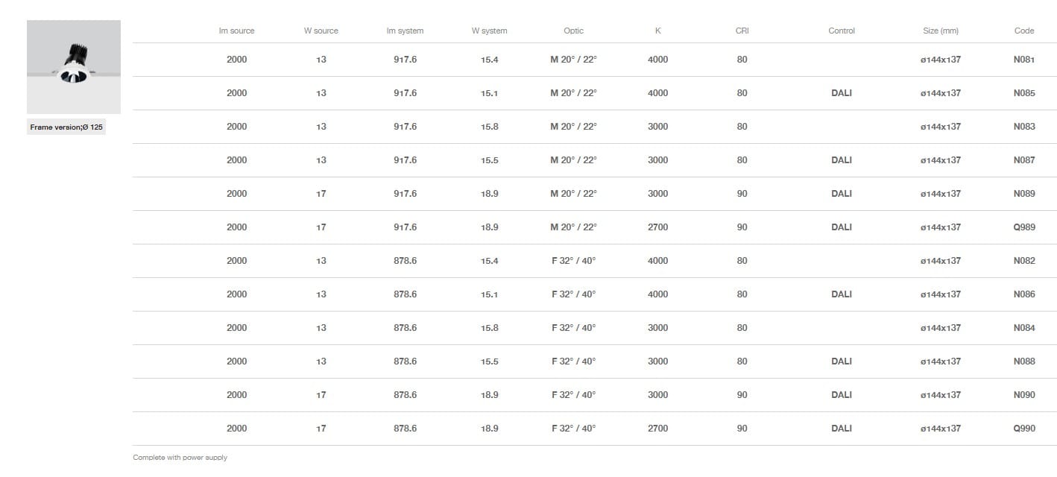
Task: Click the Size (mm) column header
Action: click(x=940, y=31)
